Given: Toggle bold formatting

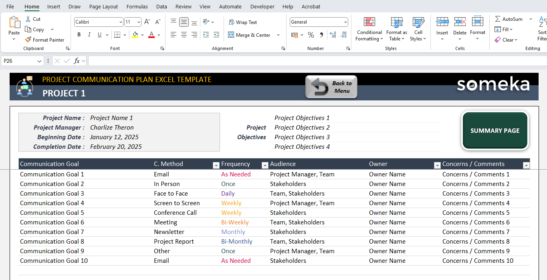Looking at the screenshot, I should pos(79,35).
